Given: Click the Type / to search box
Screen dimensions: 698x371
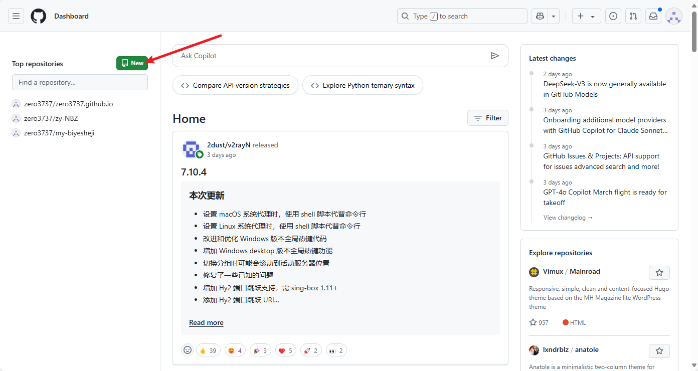Looking at the screenshot, I should coord(462,16).
